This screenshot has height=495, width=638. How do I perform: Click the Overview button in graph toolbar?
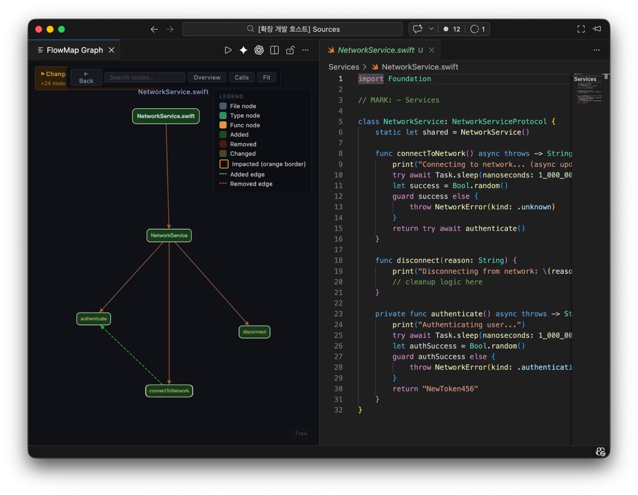[207, 77]
